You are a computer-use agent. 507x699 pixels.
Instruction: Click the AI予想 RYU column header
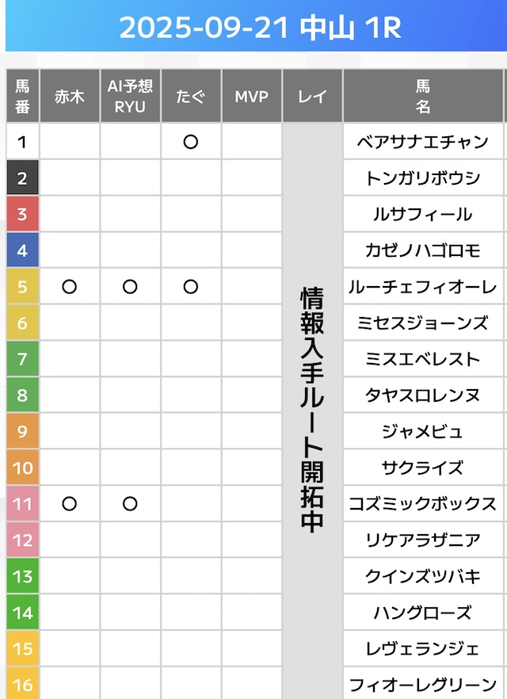(130, 97)
